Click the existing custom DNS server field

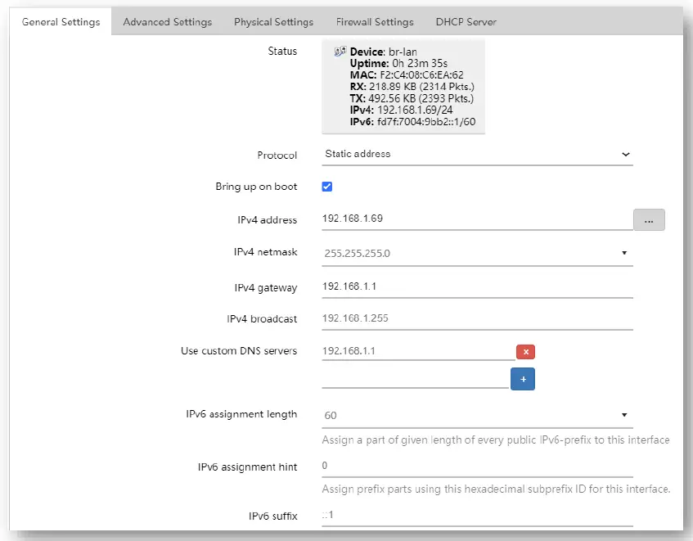tap(417, 351)
